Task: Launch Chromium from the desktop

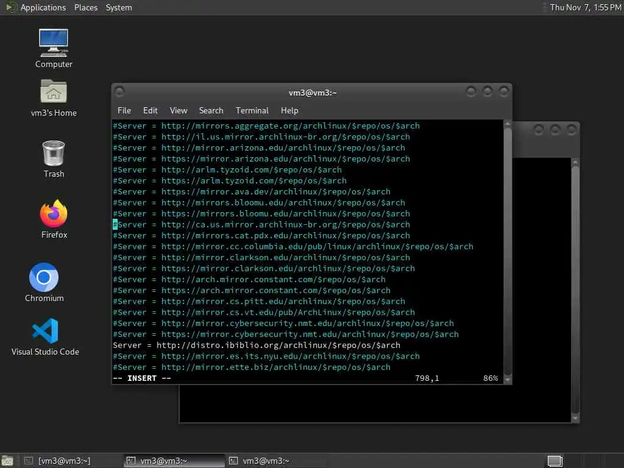Action: click(x=44, y=282)
